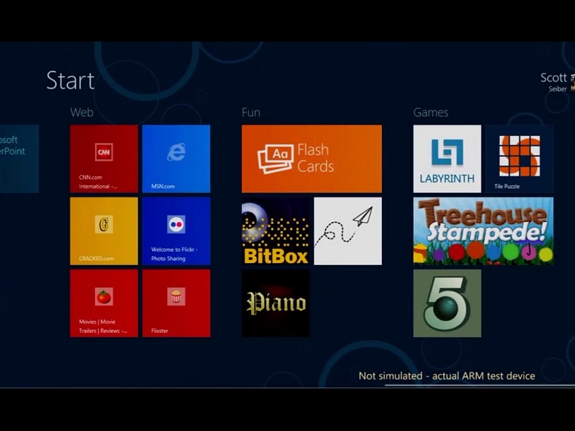Launch the Tile Puzzle game

(x=519, y=159)
